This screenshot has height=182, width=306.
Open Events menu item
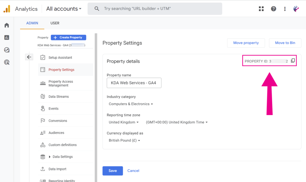click(x=65, y=108)
